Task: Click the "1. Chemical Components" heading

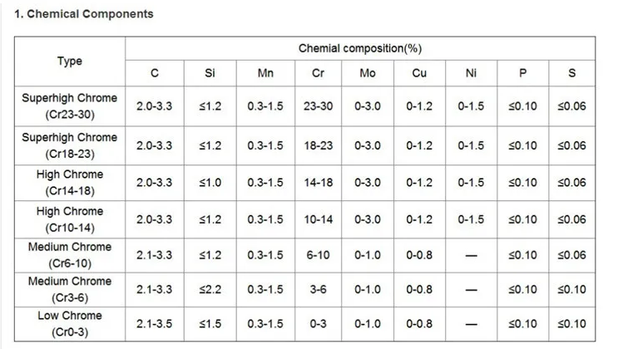Action: (83, 14)
